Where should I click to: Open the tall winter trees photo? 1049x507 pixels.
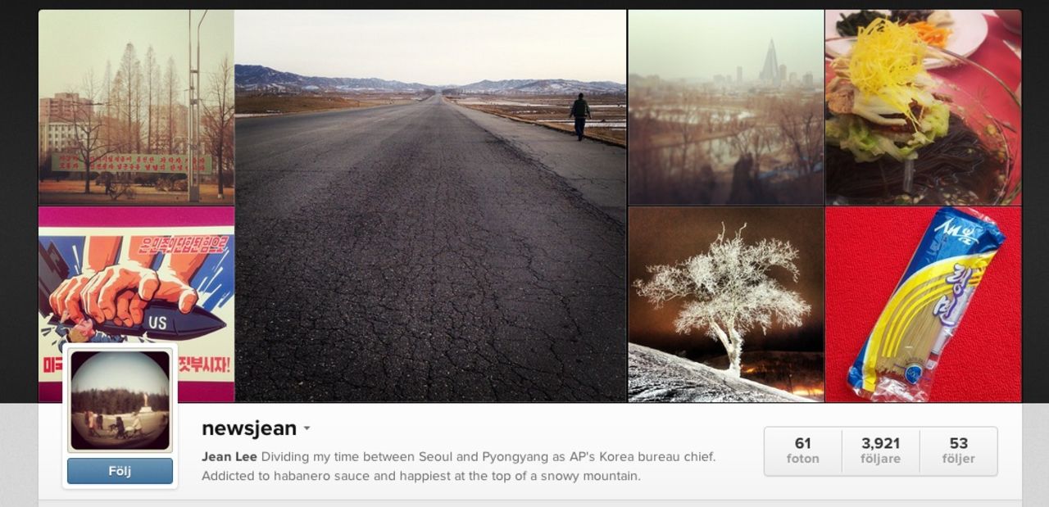[x=136, y=107]
